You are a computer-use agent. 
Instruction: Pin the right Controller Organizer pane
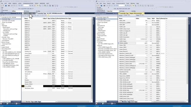click(115, 13)
